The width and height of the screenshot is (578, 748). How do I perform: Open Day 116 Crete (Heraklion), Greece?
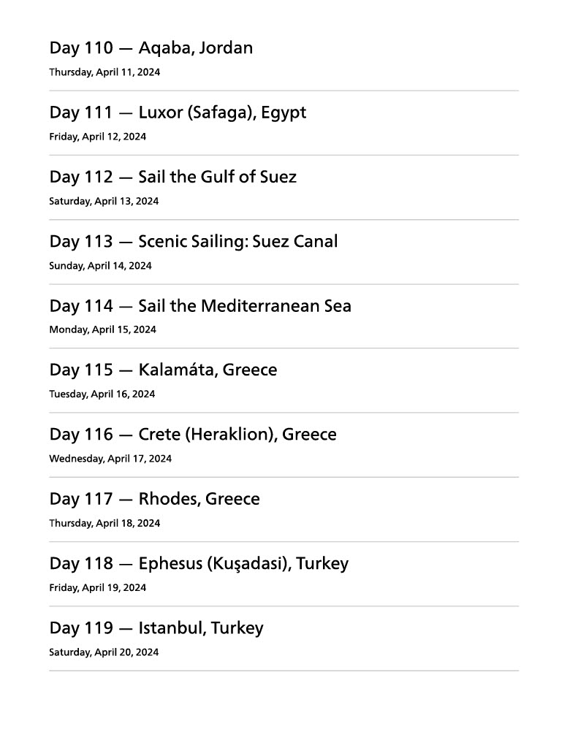coord(193,435)
